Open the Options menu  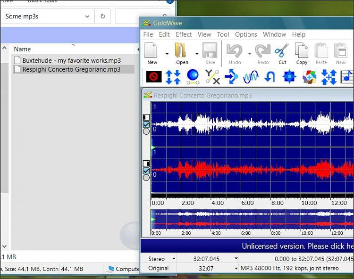tap(246, 34)
